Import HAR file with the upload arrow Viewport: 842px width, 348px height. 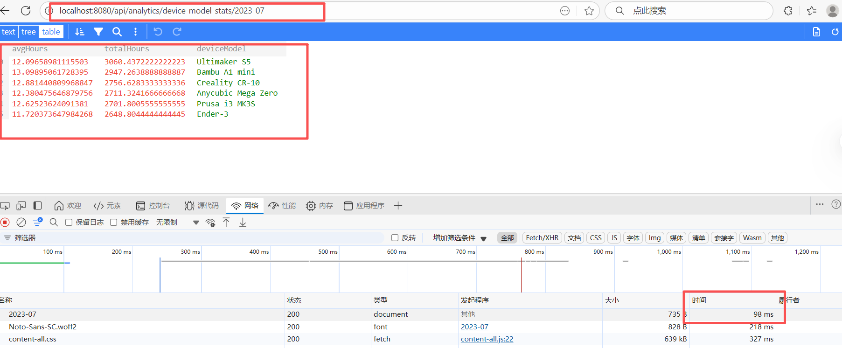(226, 223)
